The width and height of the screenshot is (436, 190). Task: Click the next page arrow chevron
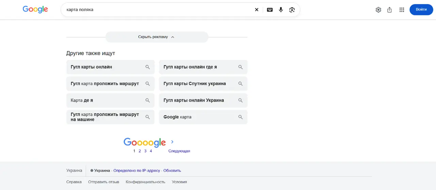[172, 142]
